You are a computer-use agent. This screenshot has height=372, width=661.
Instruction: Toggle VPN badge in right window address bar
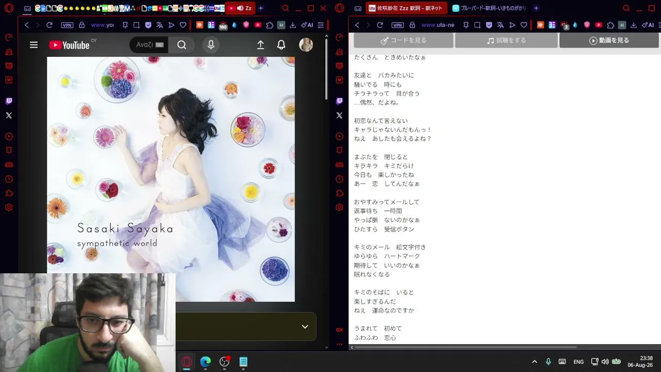(398, 25)
